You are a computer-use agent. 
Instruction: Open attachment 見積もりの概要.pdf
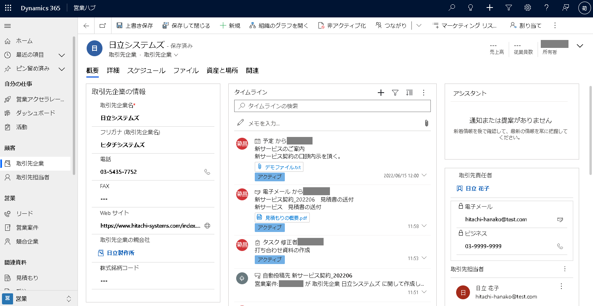(x=282, y=218)
